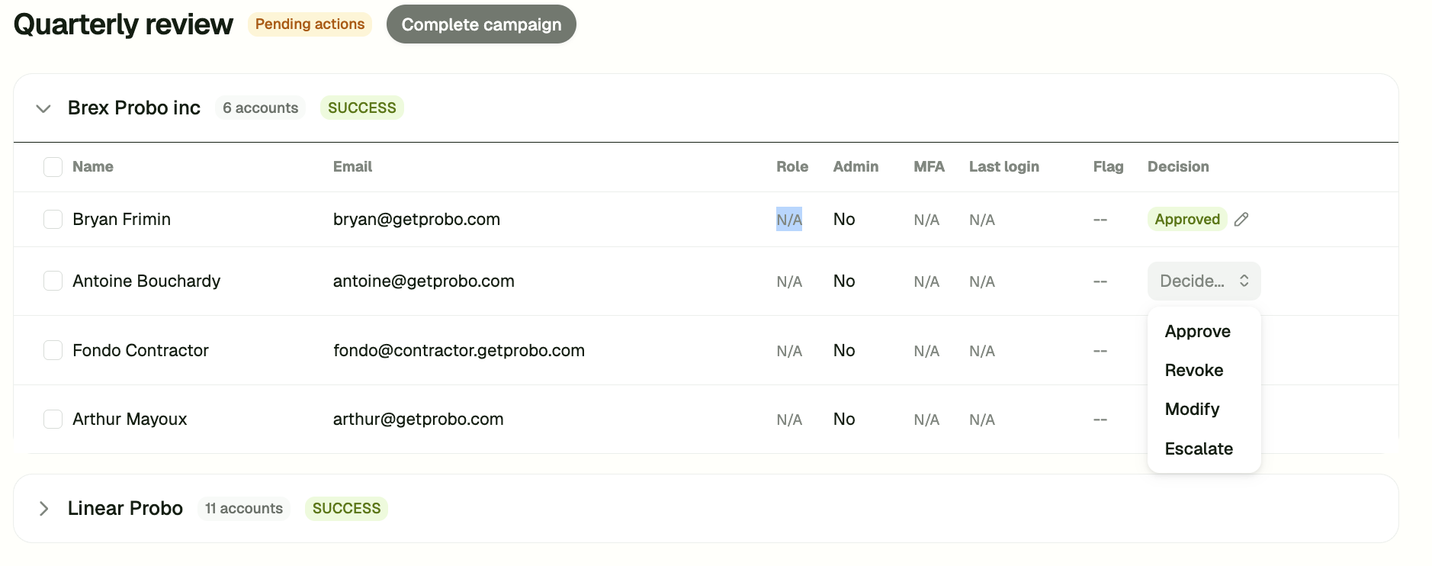Click the Brex Probo inc section title
This screenshot has height=566, width=1432.
pos(134,108)
